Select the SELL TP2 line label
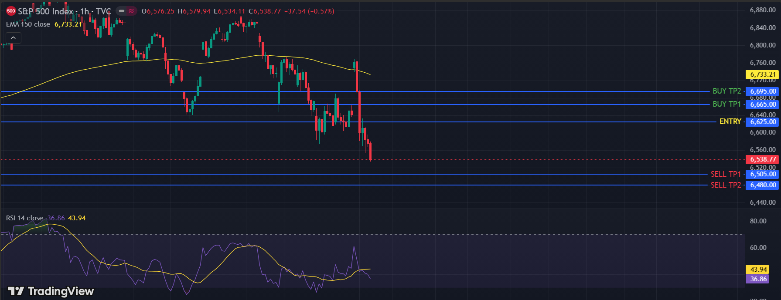This screenshot has height=300, width=781. pyautogui.click(x=726, y=185)
